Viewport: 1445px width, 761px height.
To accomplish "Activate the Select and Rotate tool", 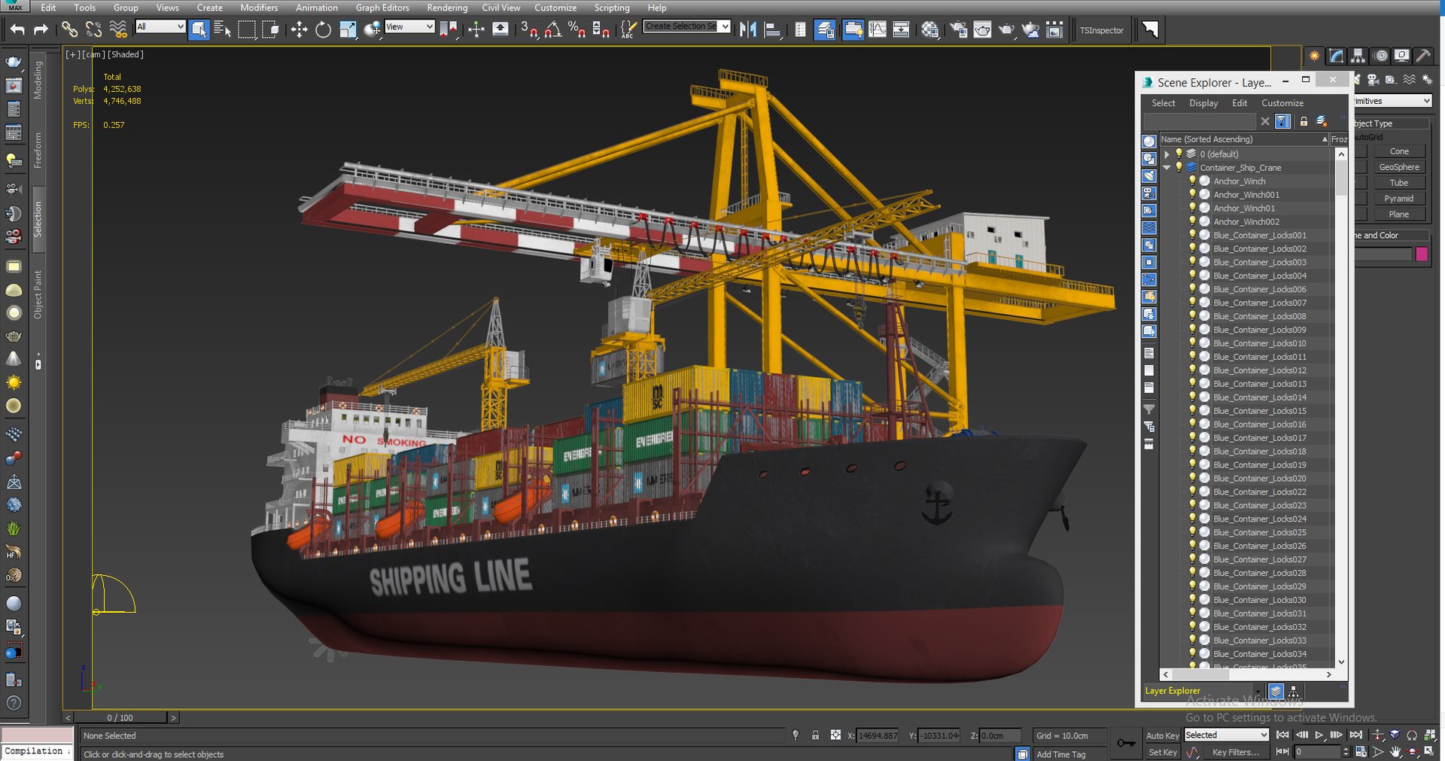I will [324, 29].
